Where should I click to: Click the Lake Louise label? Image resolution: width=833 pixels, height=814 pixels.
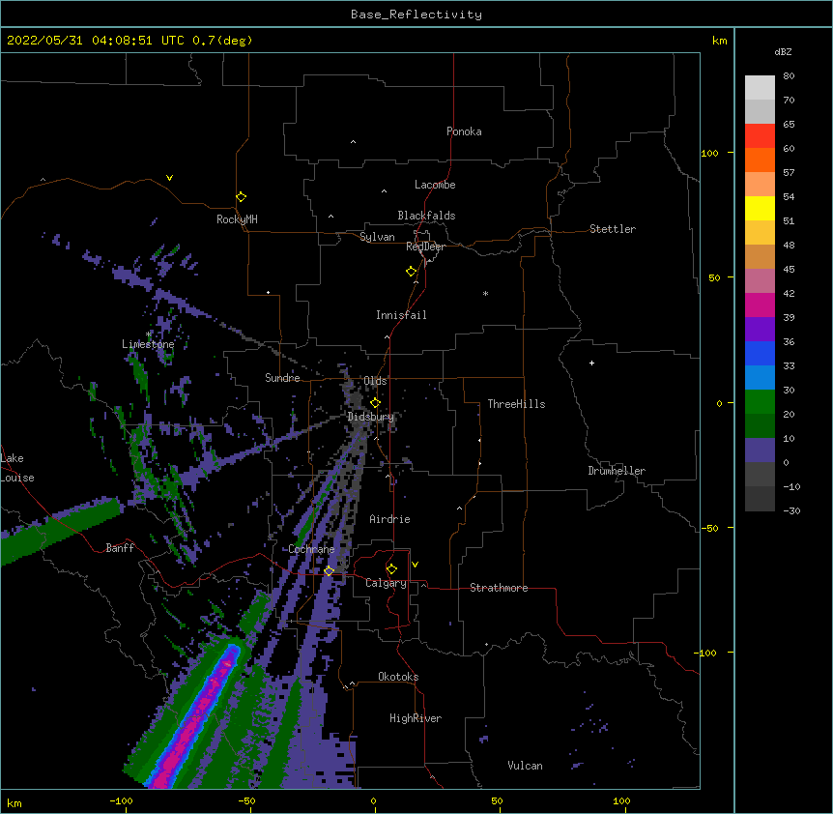pyautogui.click(x=17, y=468)
